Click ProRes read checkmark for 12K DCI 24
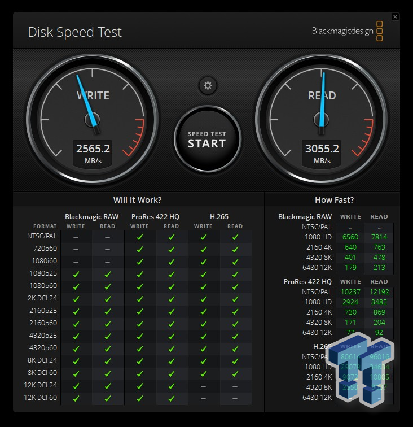The height and width of the screenshot is (427, 413). click(172, 386)
